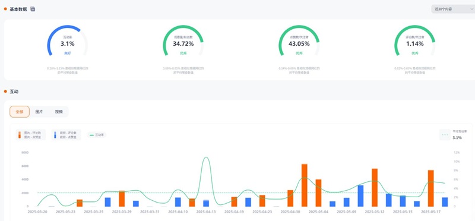Click the tallest orange bar above 2025-04-30
This screenshot has height=221, width=475.
click(x=305, y=185)
